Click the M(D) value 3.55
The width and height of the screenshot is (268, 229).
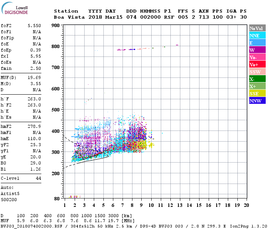click(x=36, y=84)
